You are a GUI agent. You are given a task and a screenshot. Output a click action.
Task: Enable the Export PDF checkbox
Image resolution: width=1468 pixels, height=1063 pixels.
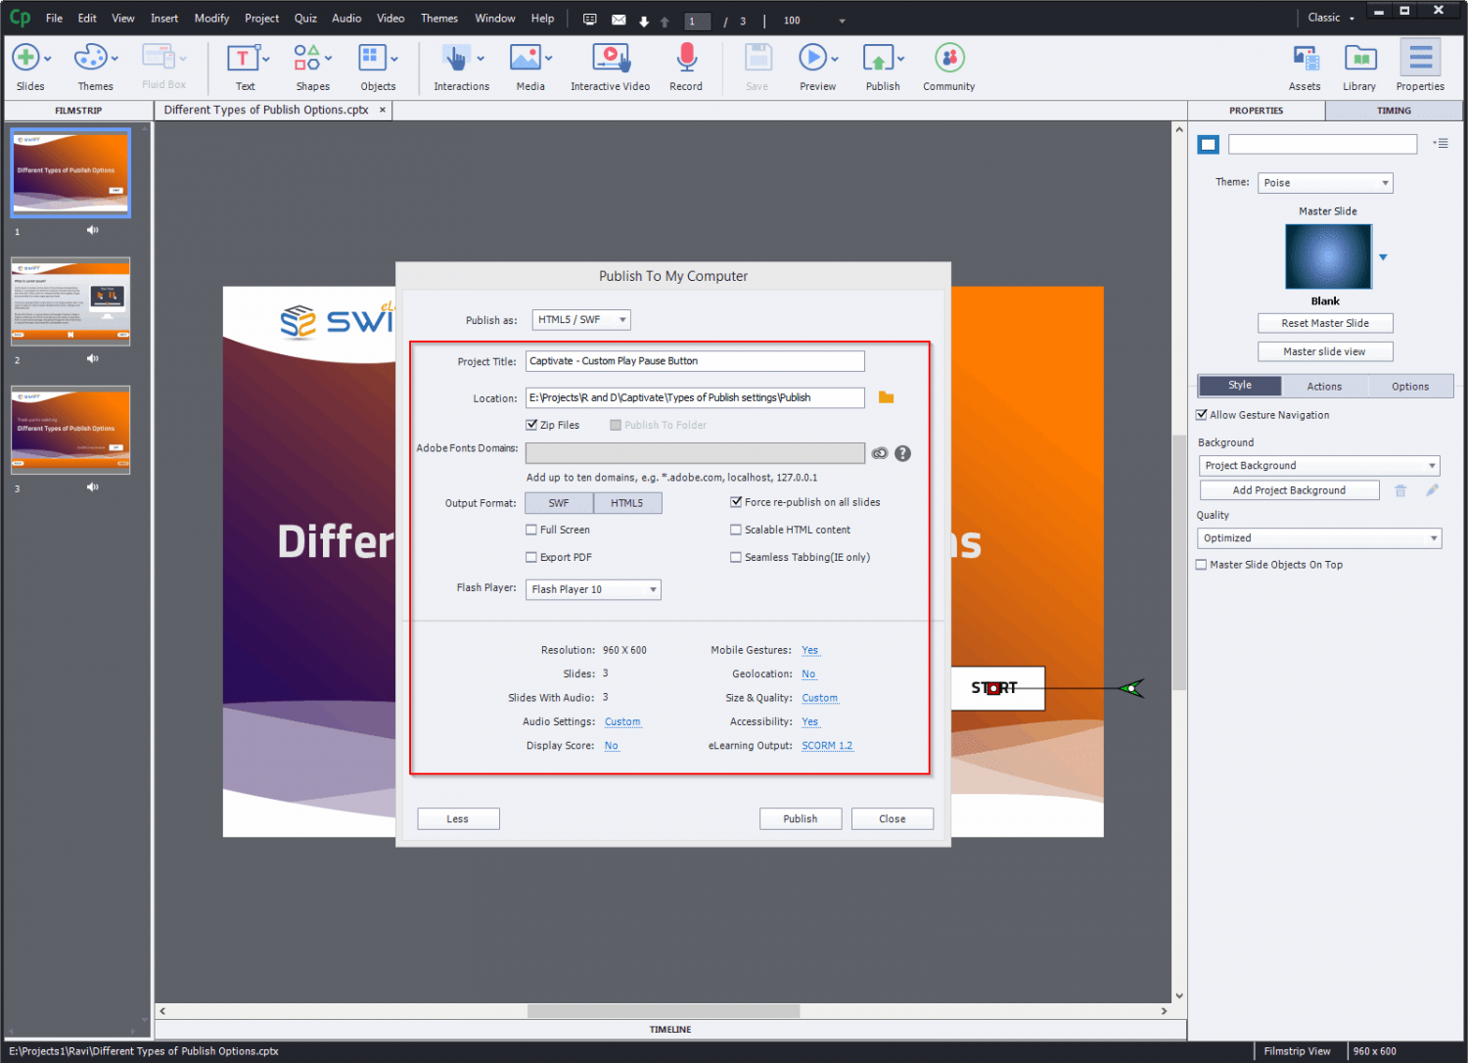[x=531, y=557]
